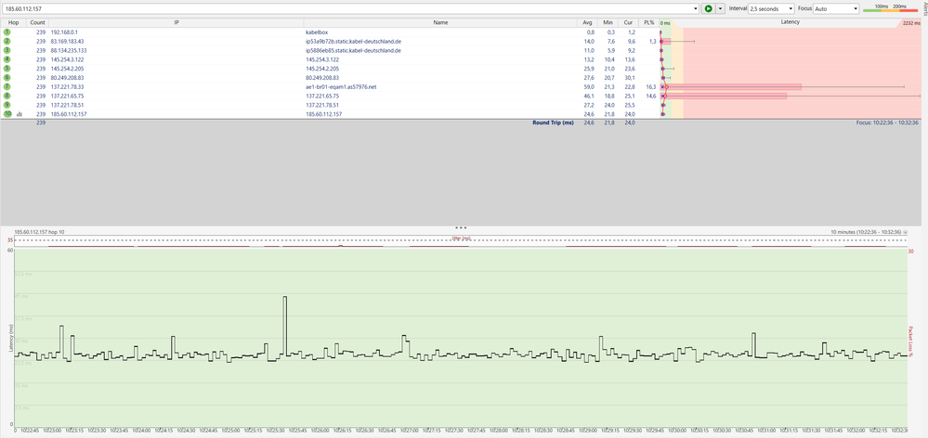Select IP address 88.134.235.133
This screenshot has height=438, width=928.
tap(69, 50)
